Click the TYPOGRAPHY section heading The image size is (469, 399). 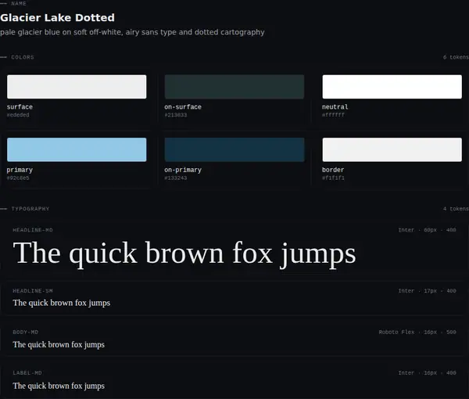30,209
